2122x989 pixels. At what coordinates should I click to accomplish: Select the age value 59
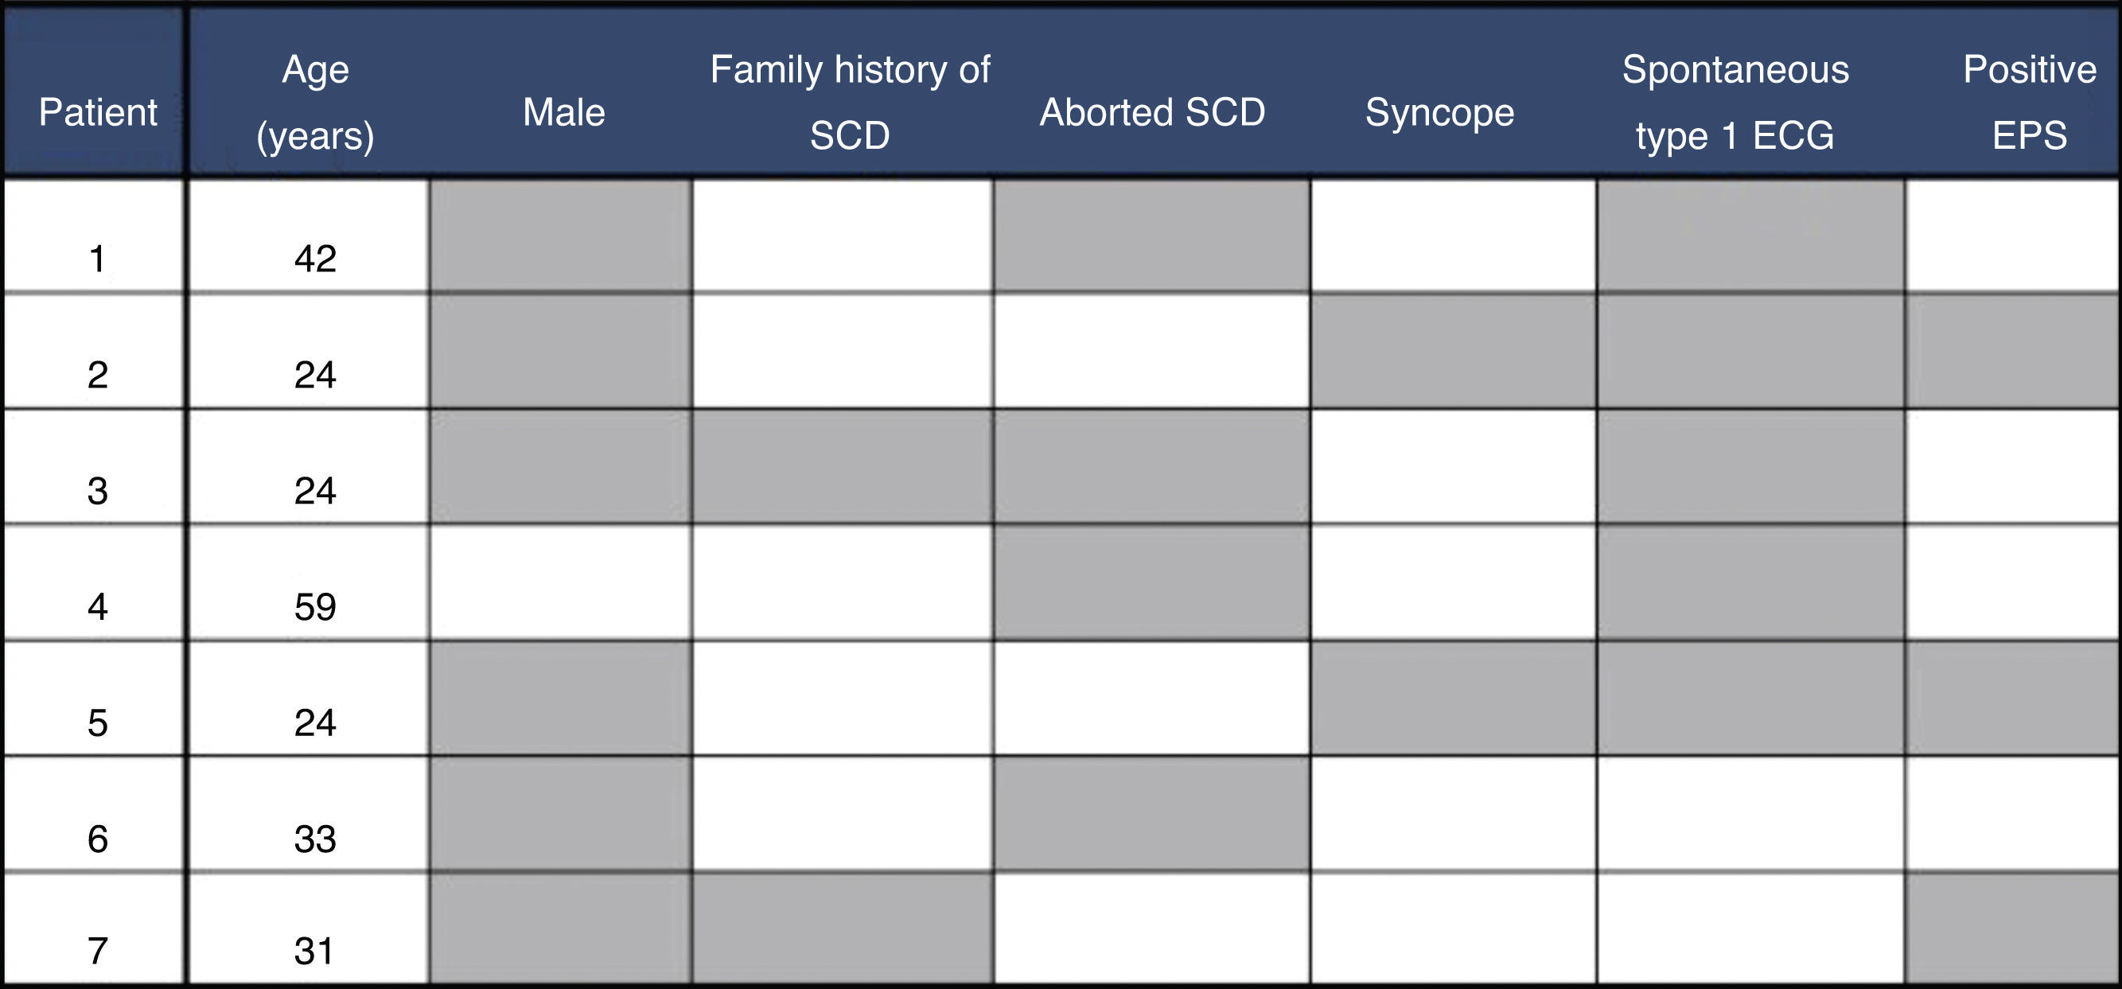pos(314,607)
